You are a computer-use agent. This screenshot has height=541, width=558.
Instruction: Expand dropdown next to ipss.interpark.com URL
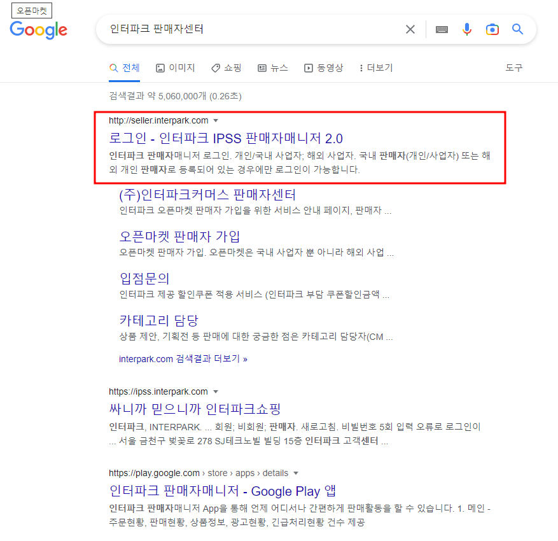[216, 392]
